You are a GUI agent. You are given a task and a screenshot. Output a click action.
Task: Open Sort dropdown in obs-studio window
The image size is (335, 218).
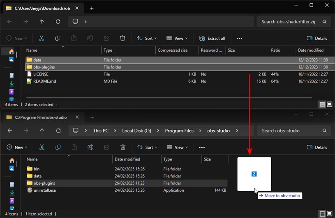tap(148, 147)
